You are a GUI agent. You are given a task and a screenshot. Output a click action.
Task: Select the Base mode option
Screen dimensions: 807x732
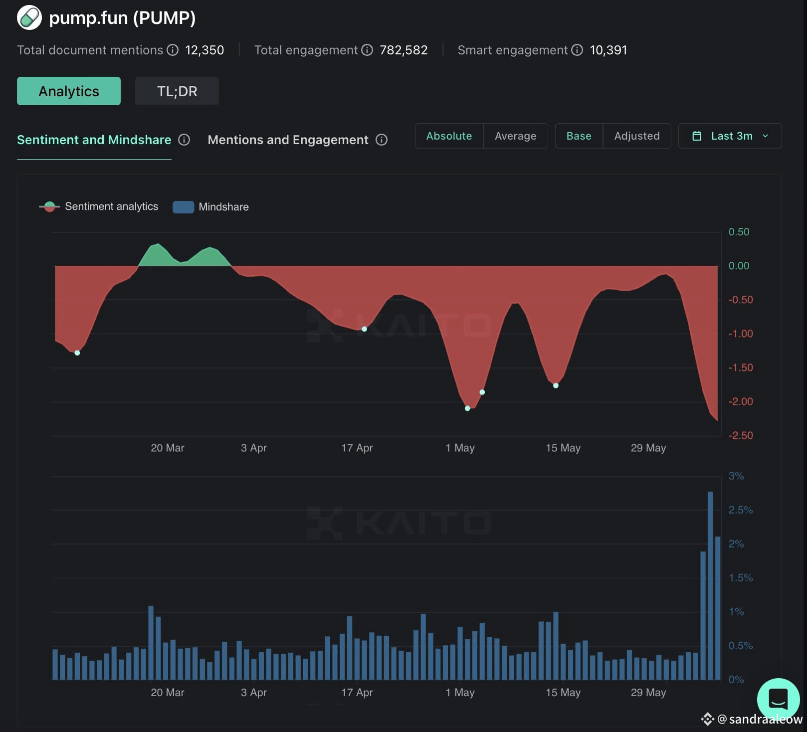point(579,136)
